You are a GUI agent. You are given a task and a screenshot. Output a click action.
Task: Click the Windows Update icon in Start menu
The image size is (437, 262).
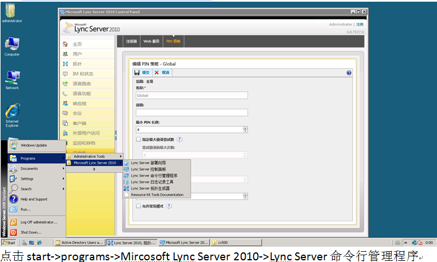(x=13, y=145)
